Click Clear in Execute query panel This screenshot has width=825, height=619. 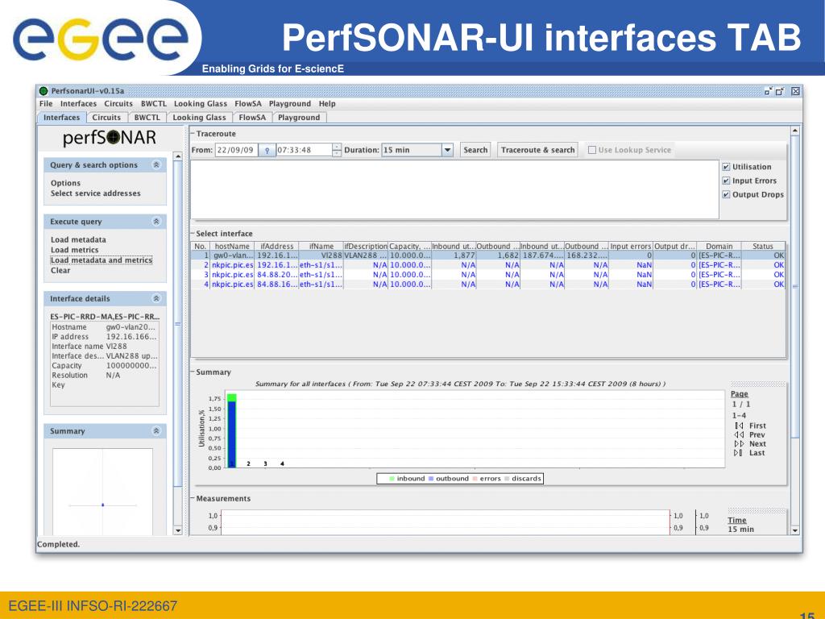(60, 270)
